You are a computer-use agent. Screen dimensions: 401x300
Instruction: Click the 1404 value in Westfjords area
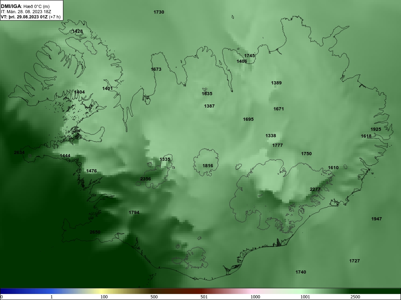coord(79,92)
